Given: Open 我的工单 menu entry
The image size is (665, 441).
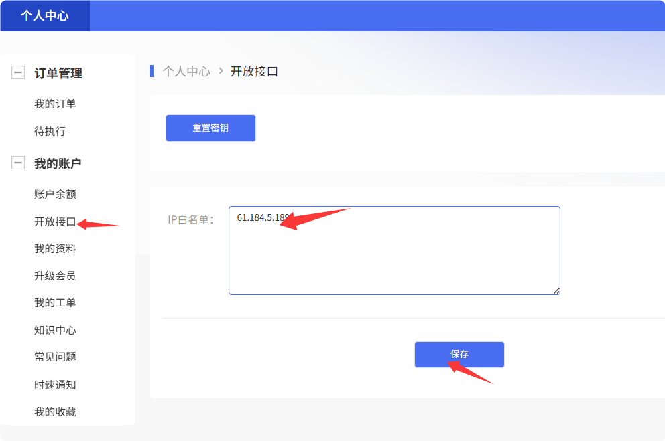Looking at the screenshot, I should point(55,302).
